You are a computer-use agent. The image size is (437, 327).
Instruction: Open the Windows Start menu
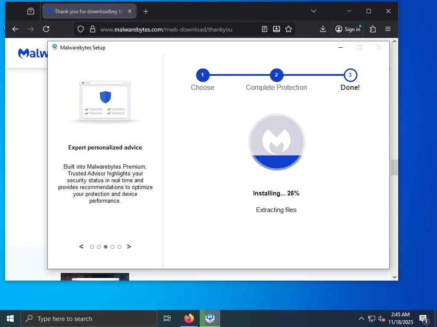10,318
